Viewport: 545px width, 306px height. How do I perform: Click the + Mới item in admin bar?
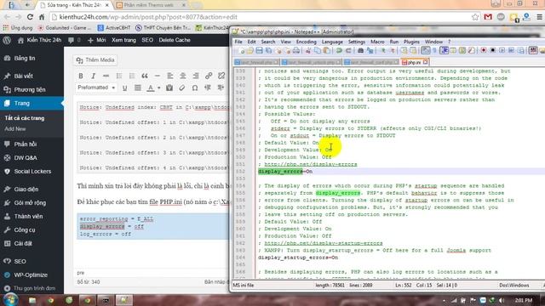point(97,40)
